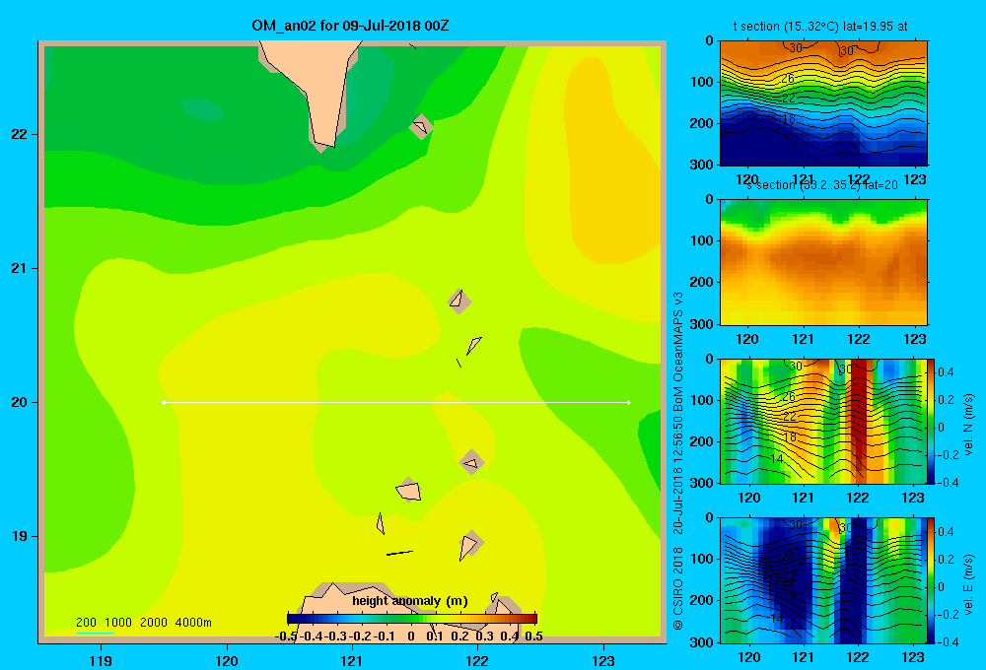Select the left endpoint marker of the white transect line
Image resolution: width=986 pixels, height=670 pixels.
[164, 402]
